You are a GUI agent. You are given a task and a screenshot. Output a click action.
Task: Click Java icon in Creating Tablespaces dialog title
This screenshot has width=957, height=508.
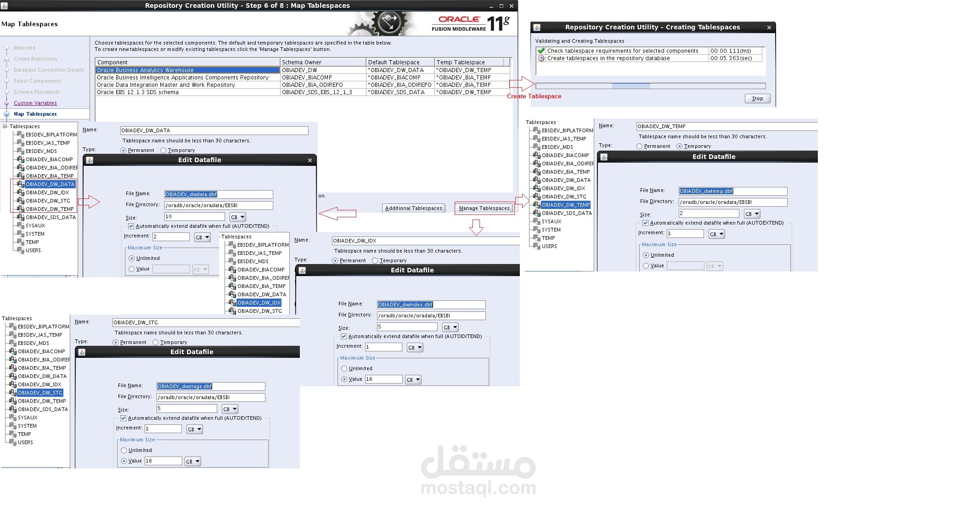537,28
